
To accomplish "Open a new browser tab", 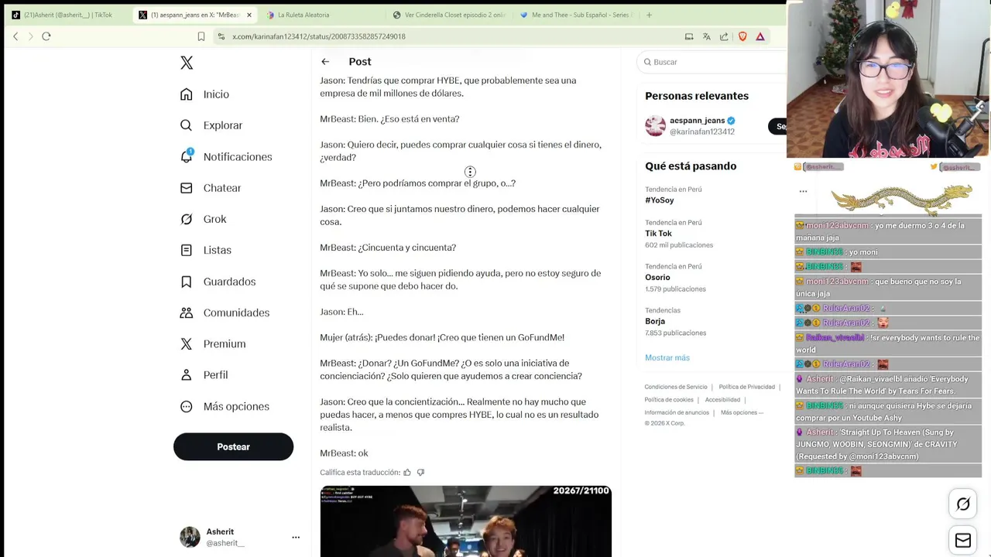I will pos(649,15).
